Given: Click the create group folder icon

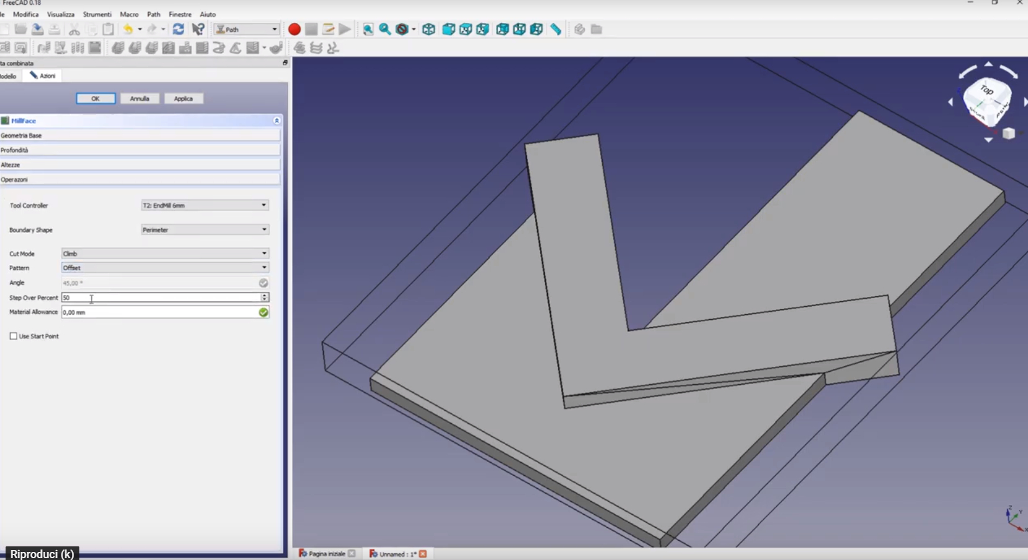Looking at the screenshot, I should (x=596, y=29).
